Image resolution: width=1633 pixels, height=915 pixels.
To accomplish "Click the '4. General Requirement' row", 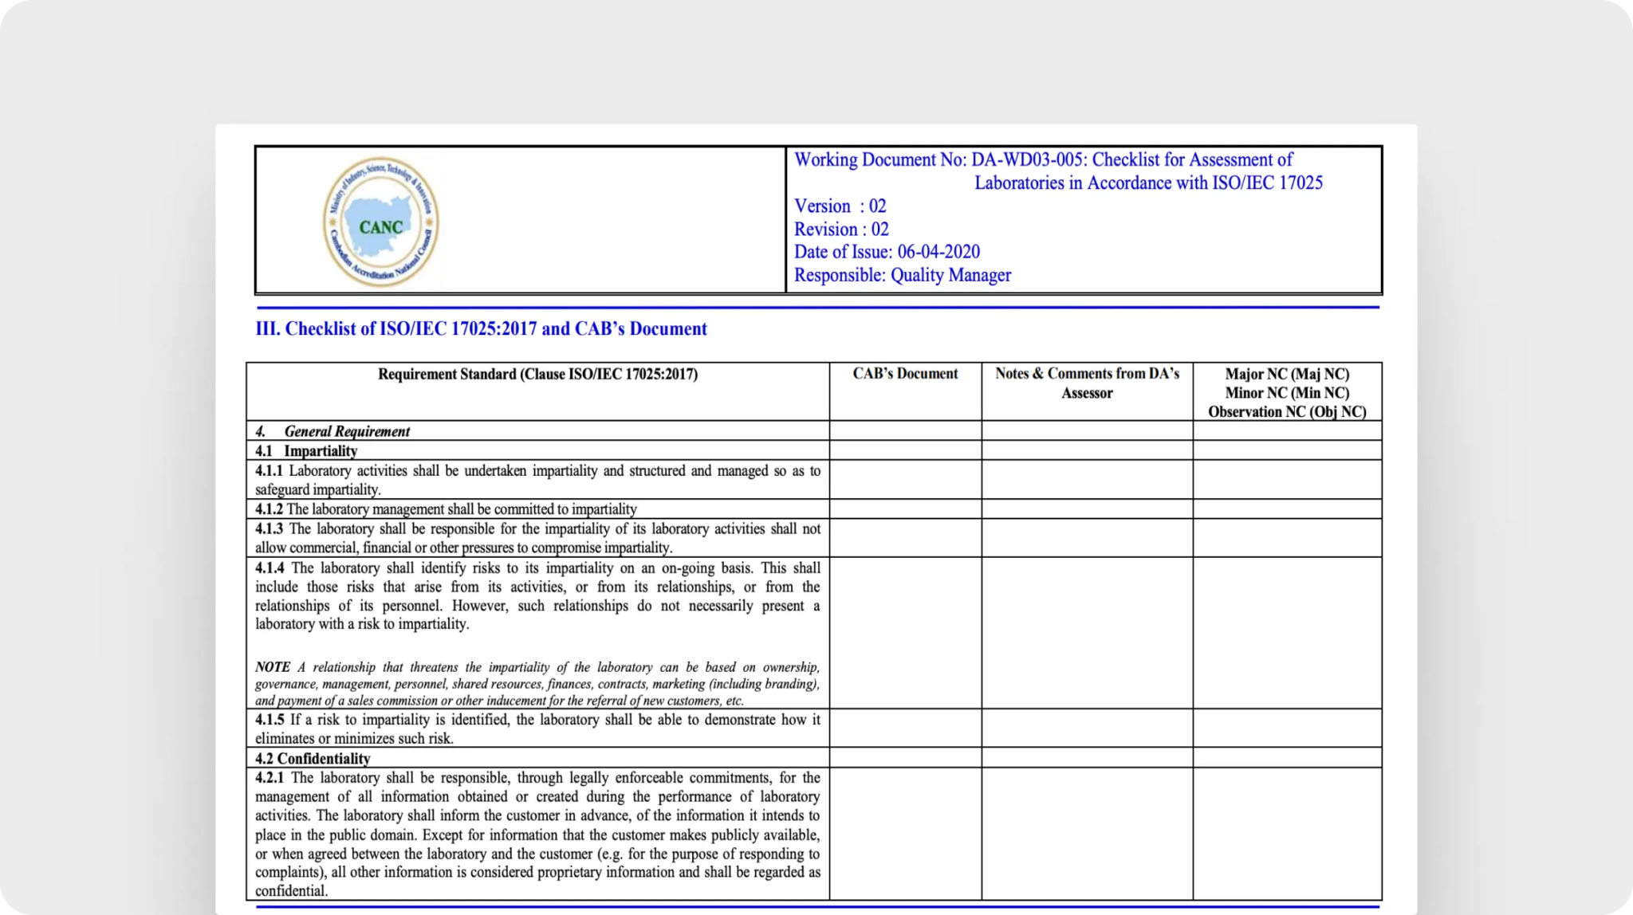I will [x=537, y=431].
